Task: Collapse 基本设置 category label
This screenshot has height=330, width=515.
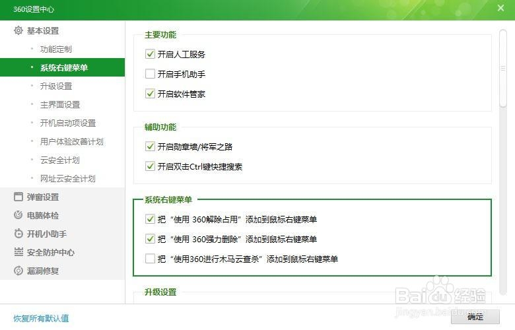Action: (43, 30)
